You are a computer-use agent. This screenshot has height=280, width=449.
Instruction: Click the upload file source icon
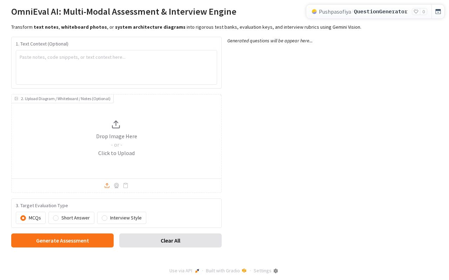(x=107, y=185)
